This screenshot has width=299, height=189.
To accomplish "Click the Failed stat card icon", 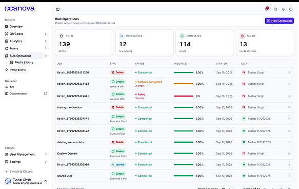I will (x=242, y=36).
